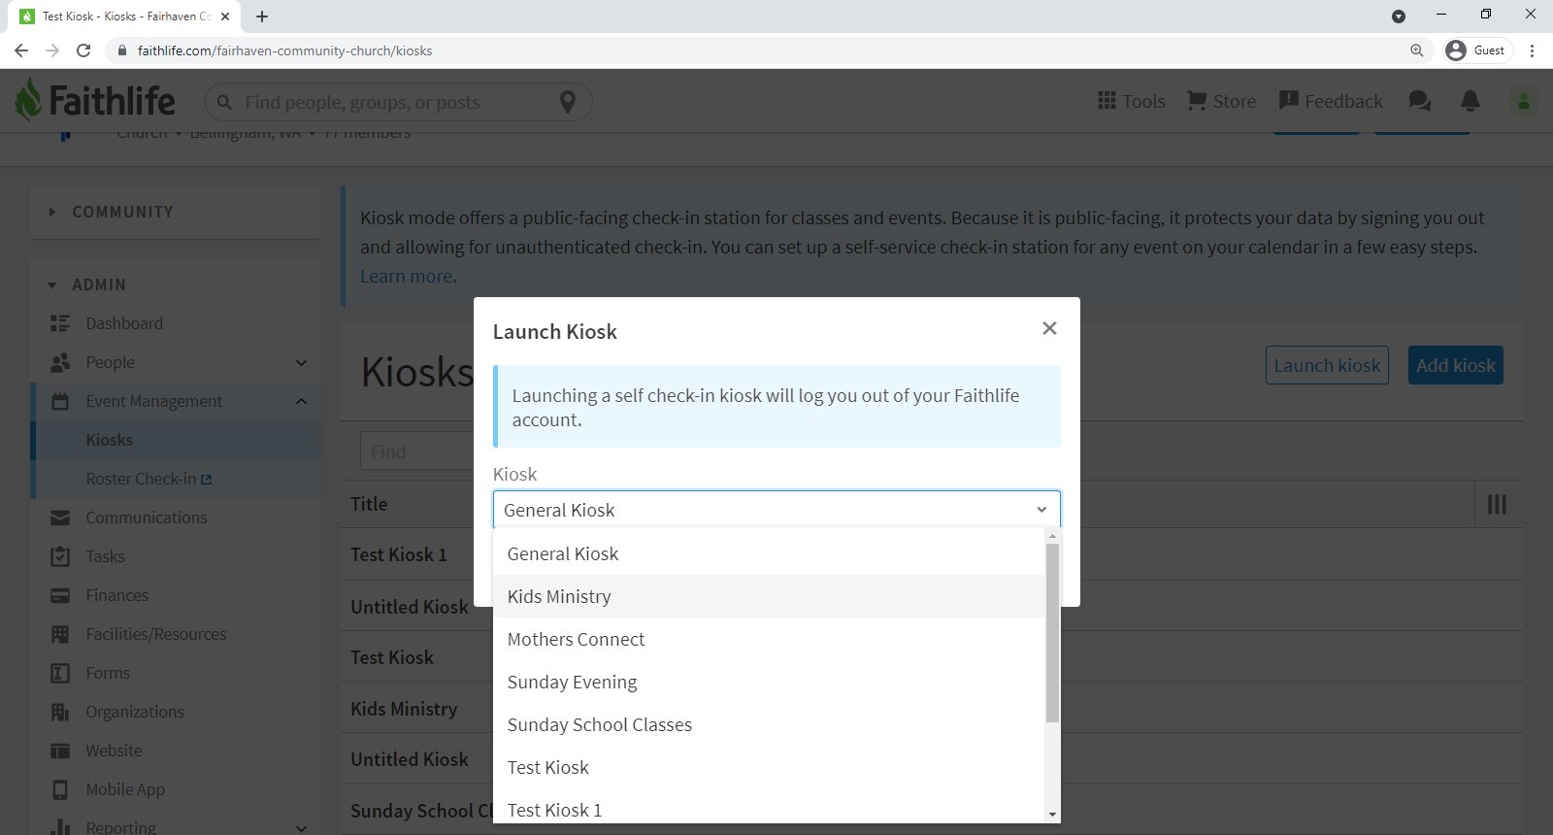Open the Feedback link
Image resolution: width=1553 pixels, height=835 pixels.
1331,101
